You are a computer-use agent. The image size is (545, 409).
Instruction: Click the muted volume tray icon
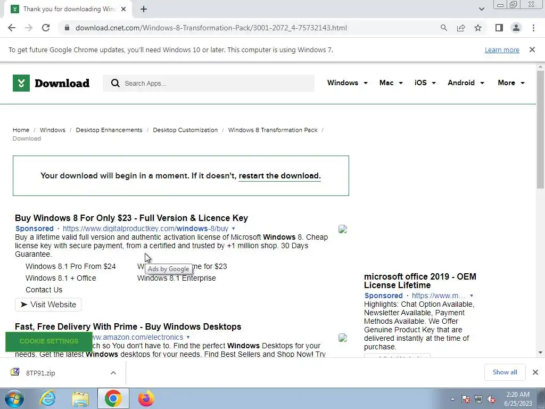tap(491, 399)
